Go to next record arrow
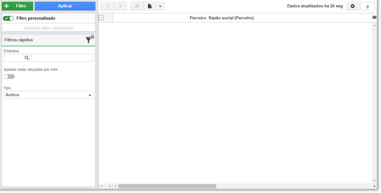381x193 pixels. tap(120, 6)
